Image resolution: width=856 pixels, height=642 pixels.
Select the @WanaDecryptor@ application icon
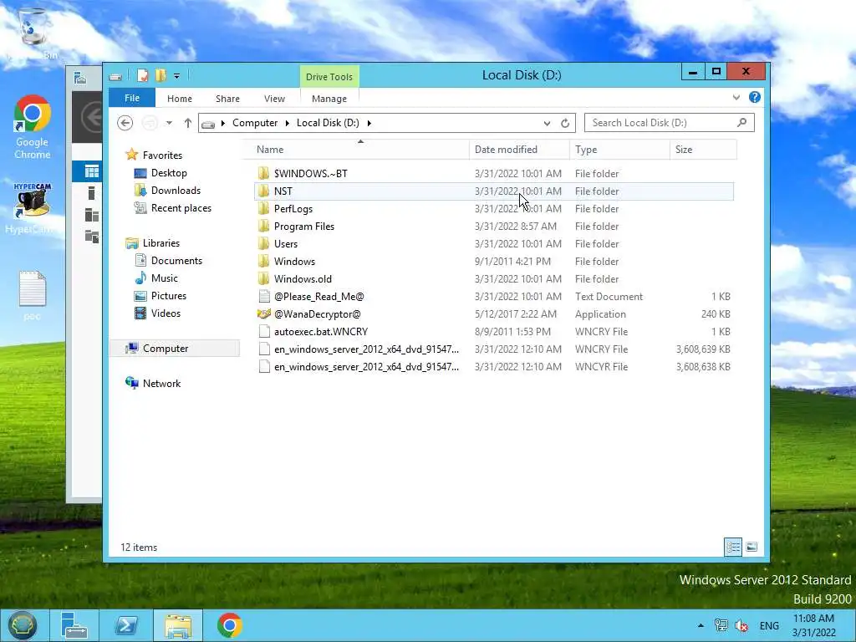263,314
